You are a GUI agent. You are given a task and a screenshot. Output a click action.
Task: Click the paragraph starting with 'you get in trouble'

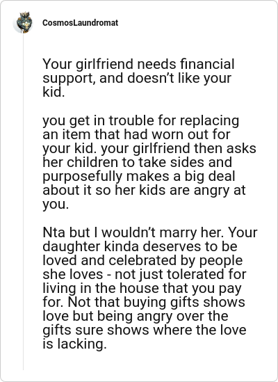tap(149, 162)
